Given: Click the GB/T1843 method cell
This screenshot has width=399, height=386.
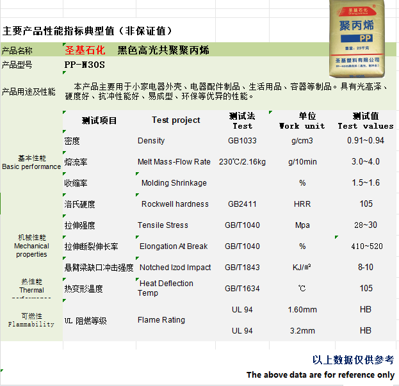Looking at the screenshot, I should [242, 267].
